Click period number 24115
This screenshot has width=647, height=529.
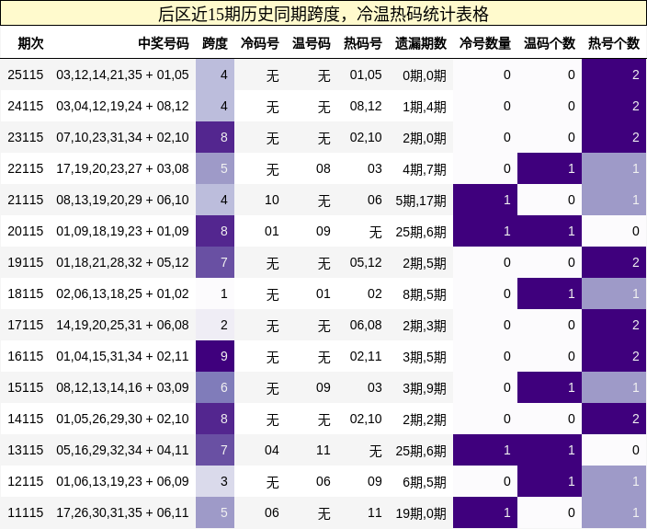pos(26,106)
